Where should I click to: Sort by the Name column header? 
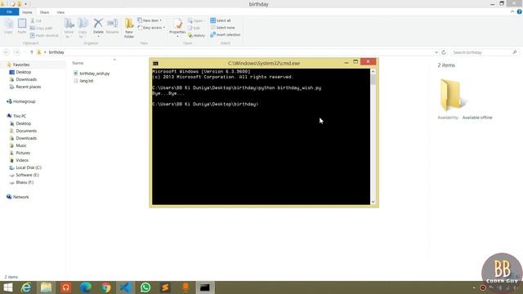(78, 63)
